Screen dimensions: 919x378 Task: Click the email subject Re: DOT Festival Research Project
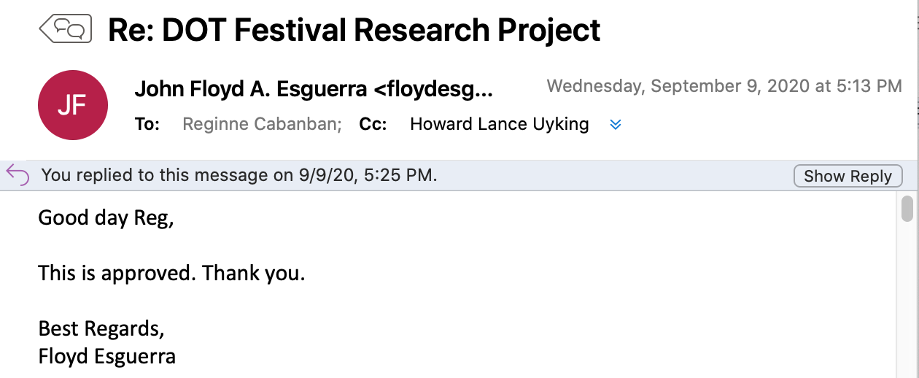(354, 30)
